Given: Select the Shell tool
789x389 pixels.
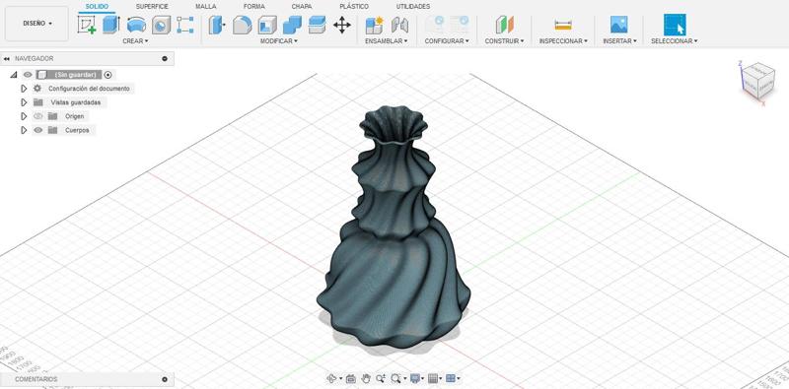Looking at the screenshot, I should tap(267, 25).
